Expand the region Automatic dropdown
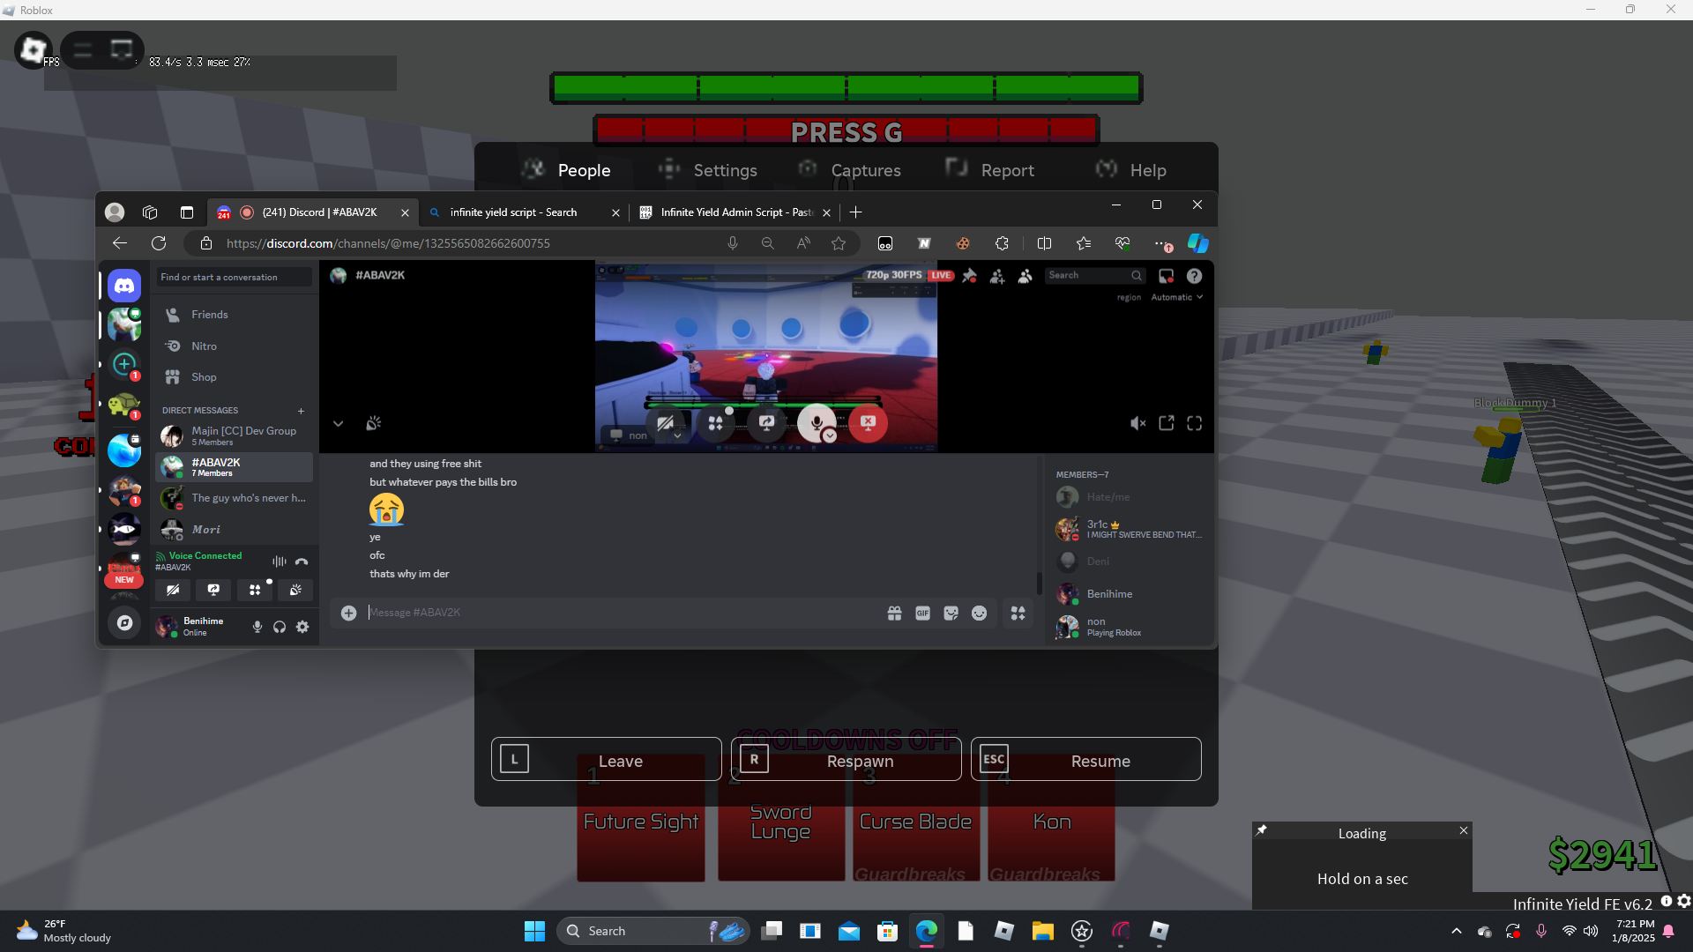1693x952 pixels. tap(1177, 298)
